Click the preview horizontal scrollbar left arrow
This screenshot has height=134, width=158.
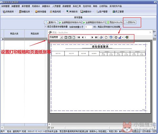pyautogui.click(x=49, y=124)
